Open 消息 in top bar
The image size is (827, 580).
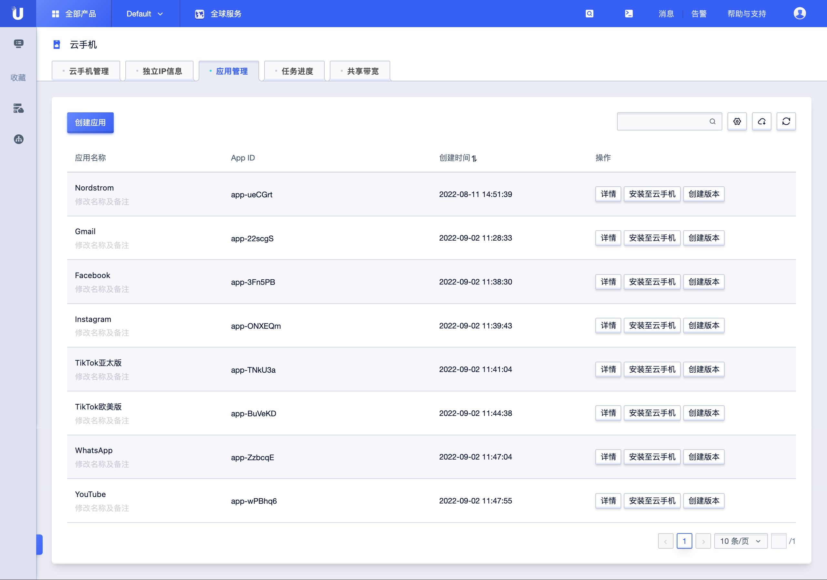[666, 14]
